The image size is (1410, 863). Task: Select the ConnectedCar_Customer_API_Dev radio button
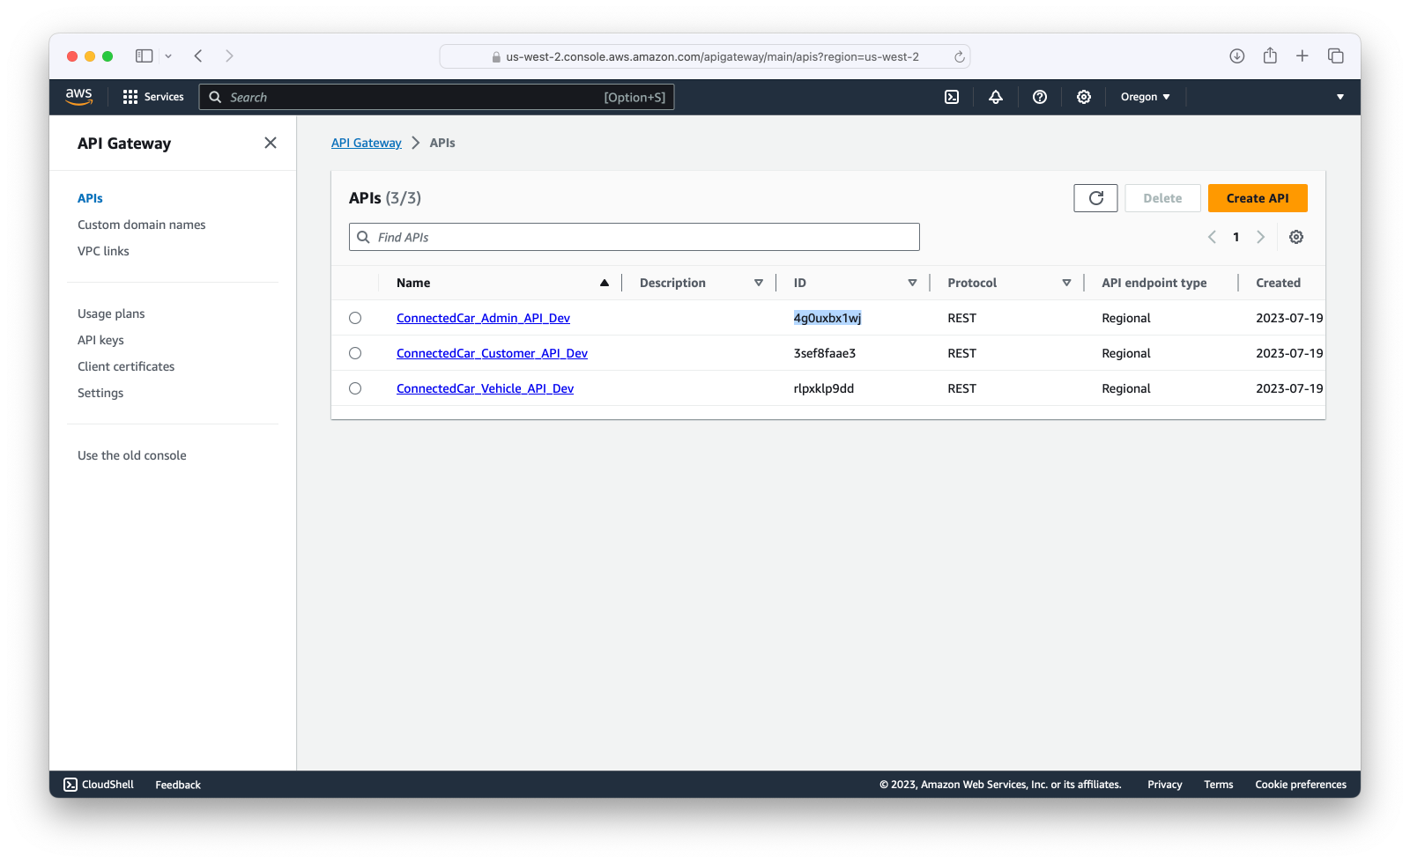coord(355,353)
